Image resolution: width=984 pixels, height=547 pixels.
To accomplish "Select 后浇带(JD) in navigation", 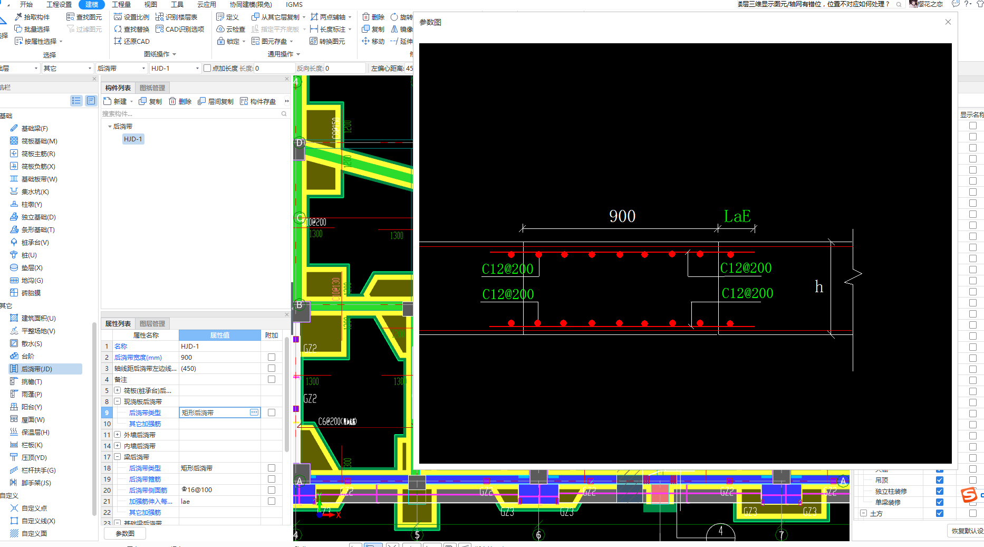I will pos(45,369).
